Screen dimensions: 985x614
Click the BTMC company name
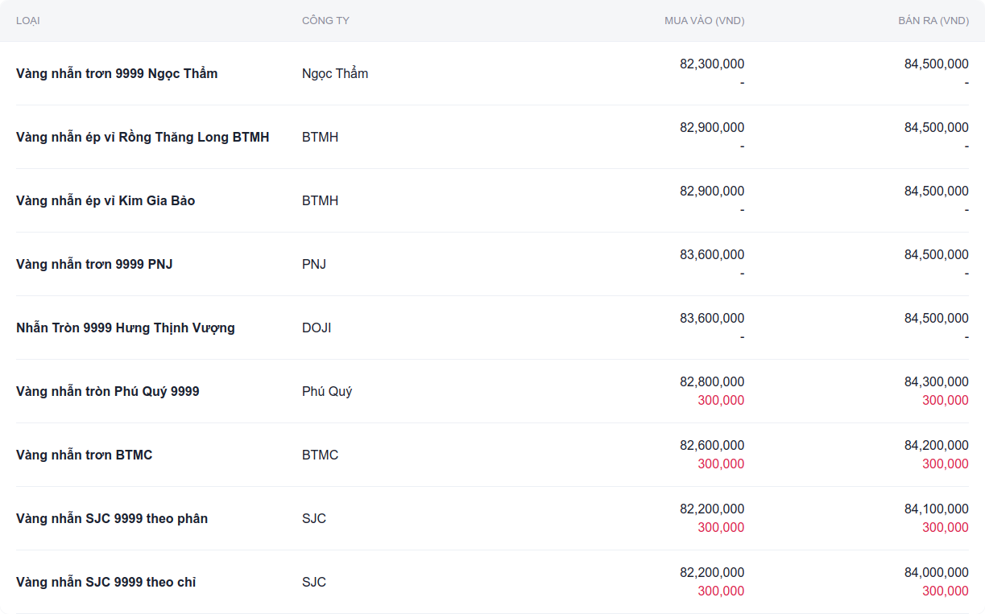coord(320,455)
